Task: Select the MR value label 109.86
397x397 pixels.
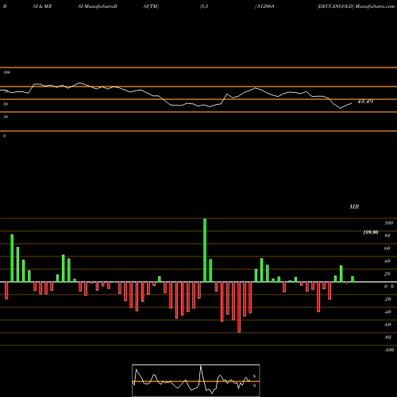Action: coord(371,233)
